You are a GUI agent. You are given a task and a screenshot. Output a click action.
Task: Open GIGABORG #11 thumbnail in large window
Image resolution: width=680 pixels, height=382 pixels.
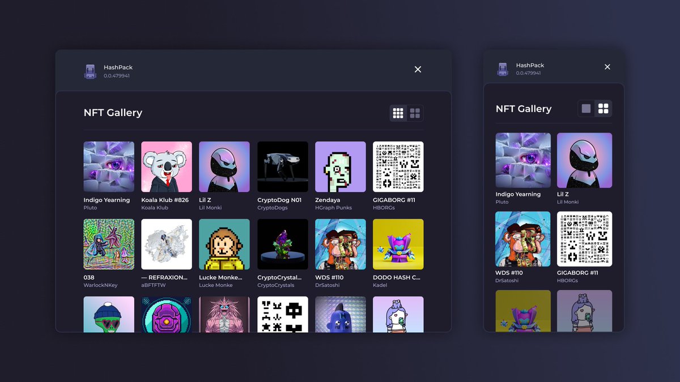398,166
